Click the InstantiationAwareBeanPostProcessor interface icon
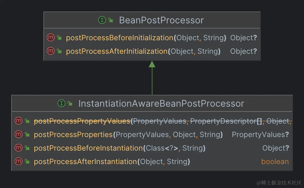Image resolution: width=304 pixels, height=188 pixels. (61, 103)
